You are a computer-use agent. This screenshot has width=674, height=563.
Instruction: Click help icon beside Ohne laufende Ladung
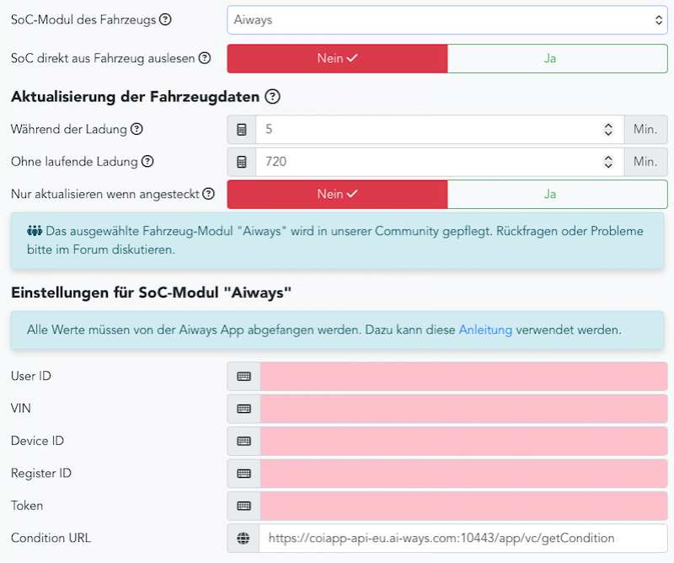(x=147, y=162)
